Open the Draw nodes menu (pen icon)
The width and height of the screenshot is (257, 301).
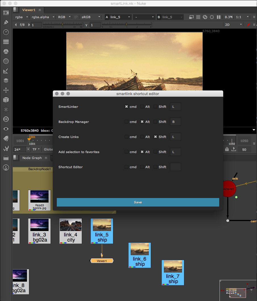[x=6, y=22]
